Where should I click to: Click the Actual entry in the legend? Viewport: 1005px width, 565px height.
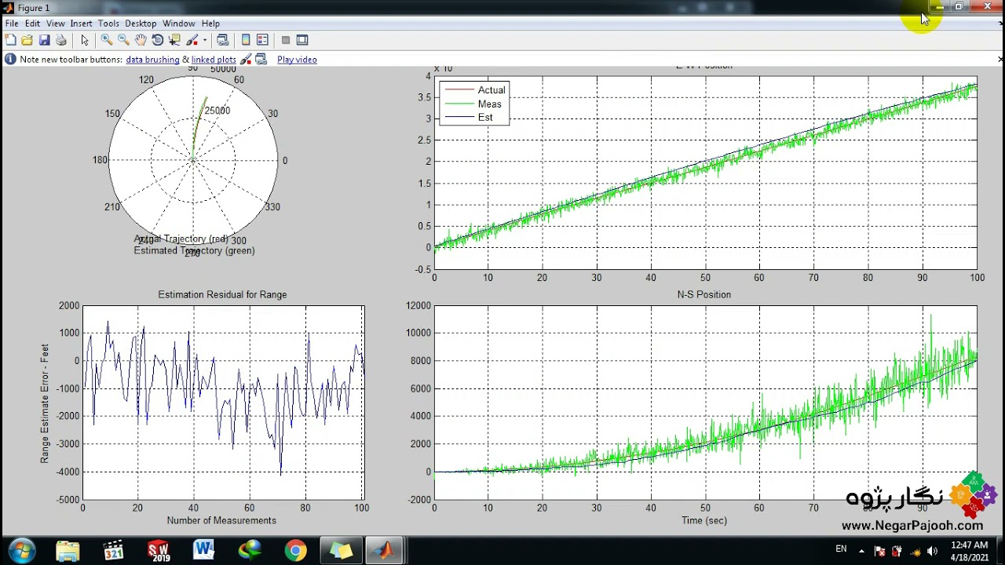[x=492, y=90]
